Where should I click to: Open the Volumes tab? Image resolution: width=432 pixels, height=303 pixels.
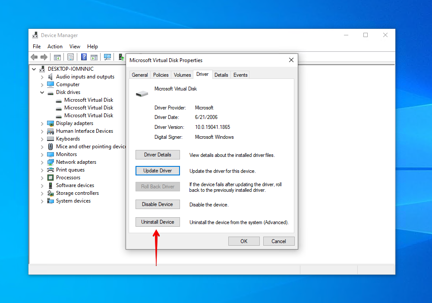pos(182,75)
